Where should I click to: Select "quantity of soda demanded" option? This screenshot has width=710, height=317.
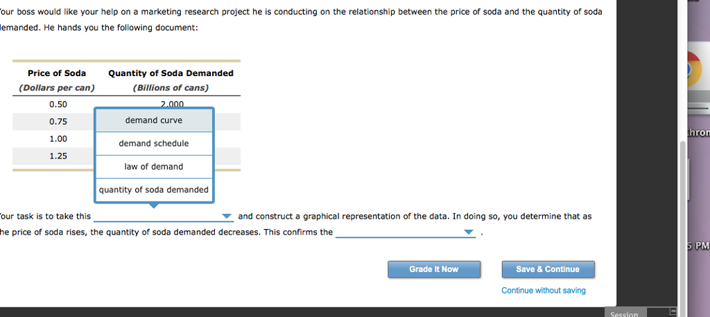tap(153, 190)
